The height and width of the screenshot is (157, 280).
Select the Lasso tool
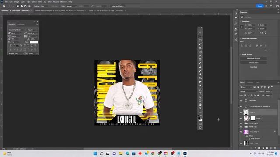click(x=200, y=41)
